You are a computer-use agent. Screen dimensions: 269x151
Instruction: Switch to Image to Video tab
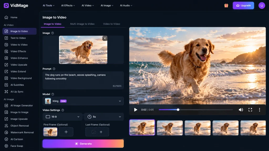(53, 24)
